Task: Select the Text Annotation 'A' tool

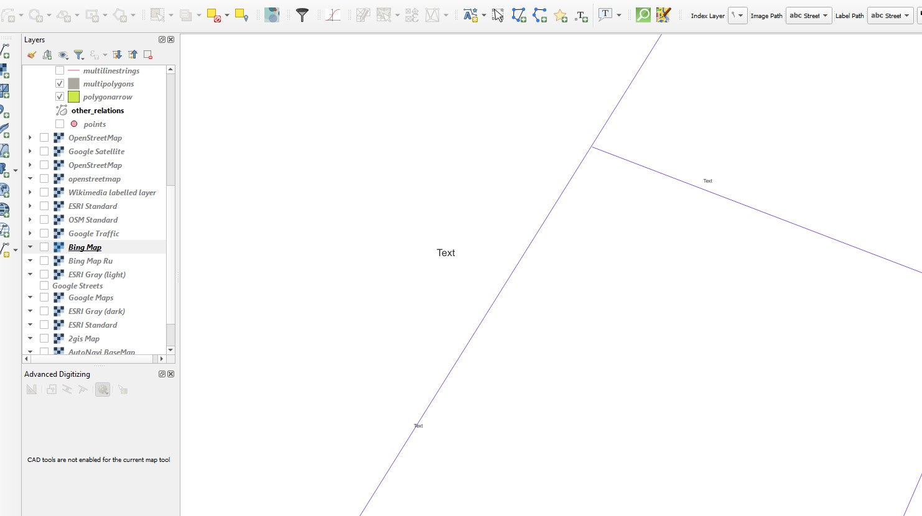Action: pyautogui.click(x=470, y=16)
